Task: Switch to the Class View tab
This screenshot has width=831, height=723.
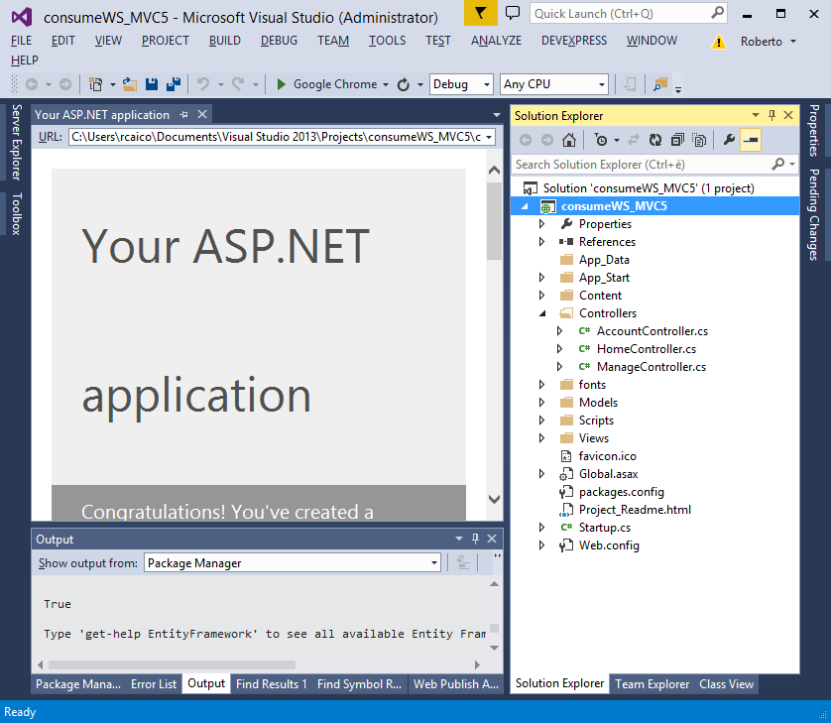Action: pos(726,683)
